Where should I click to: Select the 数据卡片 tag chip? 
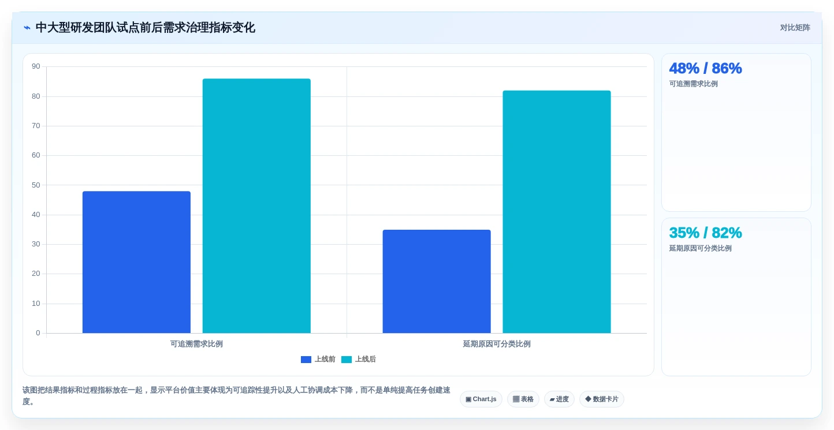(602, 399)
